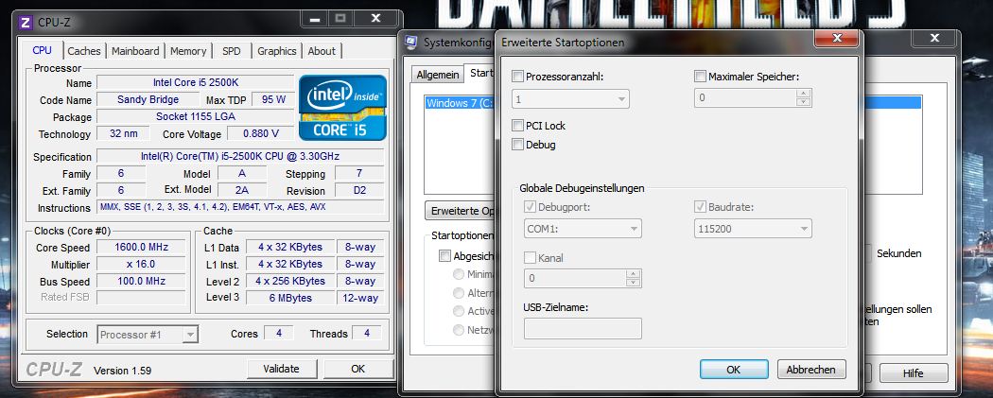
Task: Toggle the PCI Lock checkbox
Action: pos(517,126)
